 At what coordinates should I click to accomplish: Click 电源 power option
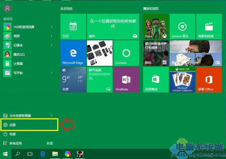[x=9, y=134]
